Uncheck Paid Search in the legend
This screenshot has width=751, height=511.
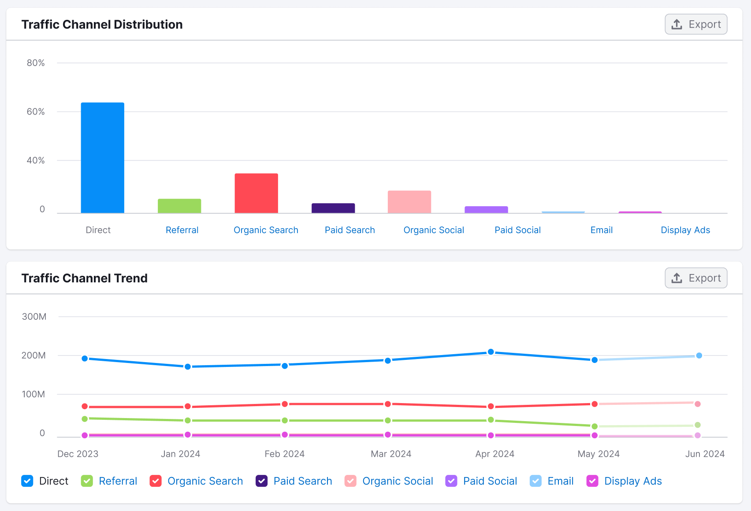point(261,481)
